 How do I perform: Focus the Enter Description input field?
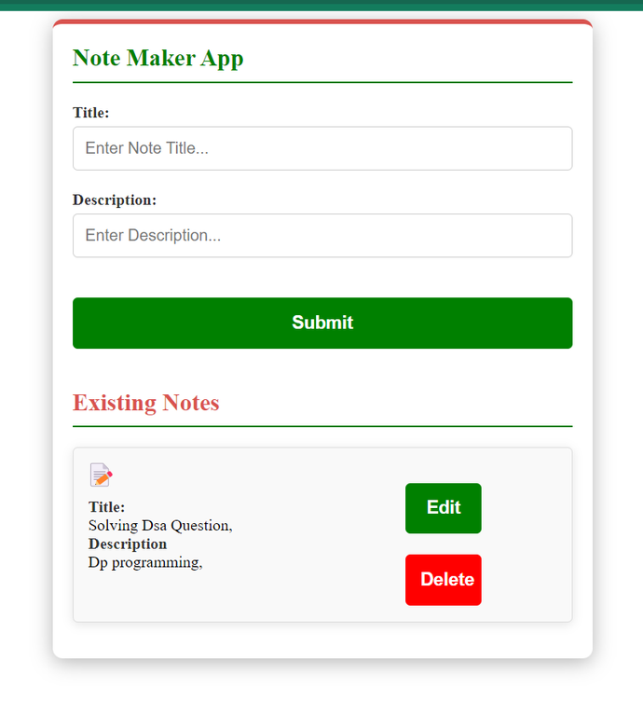(322, 236)
